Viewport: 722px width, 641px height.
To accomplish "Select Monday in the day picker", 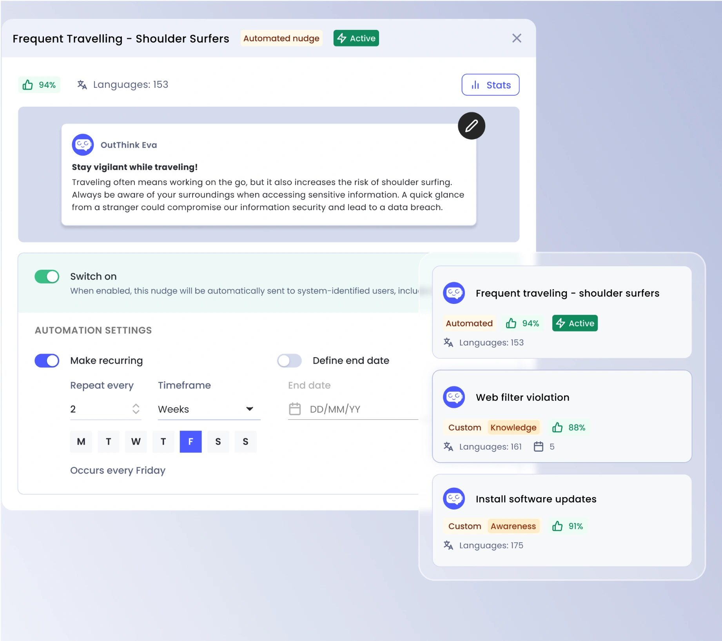I will 81,441.
